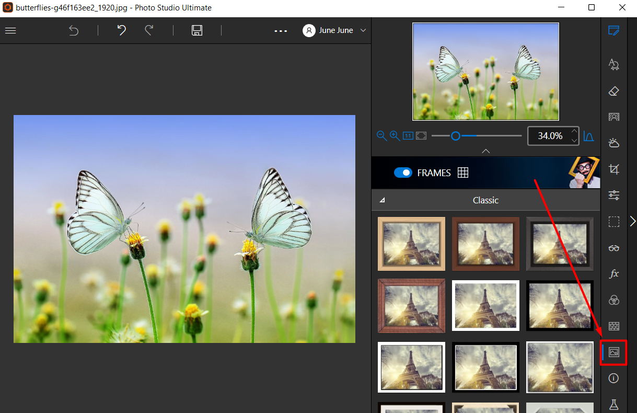Screen dimensions: 637x413
Task: Click the Frames picture icon in sidebar
Action: [x=614, y=352]
